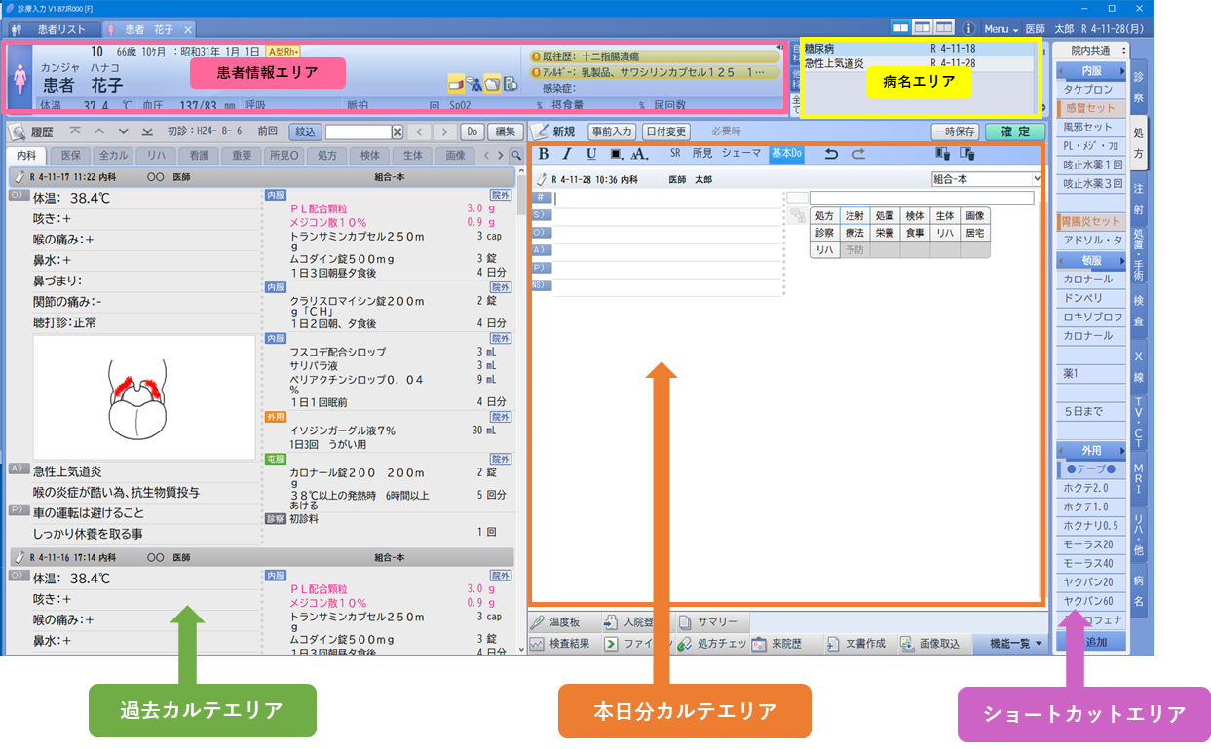Click the magnifier icon beside the history tabs
The width and height of the screenshot is (1211, 749).
(515, 155)
